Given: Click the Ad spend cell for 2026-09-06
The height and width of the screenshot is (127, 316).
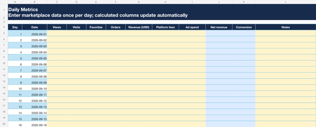Looking at the screenshot, I should coord(192,63).
